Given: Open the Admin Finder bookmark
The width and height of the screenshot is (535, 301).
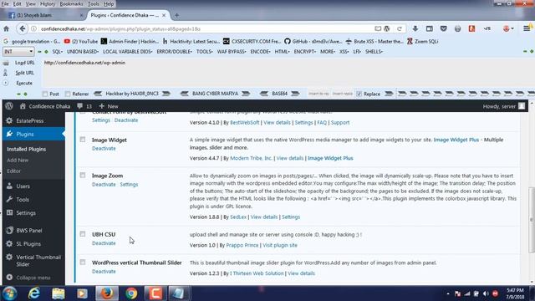Looking at the screenshot, I should pyautogui.click(x=130, y=41).
